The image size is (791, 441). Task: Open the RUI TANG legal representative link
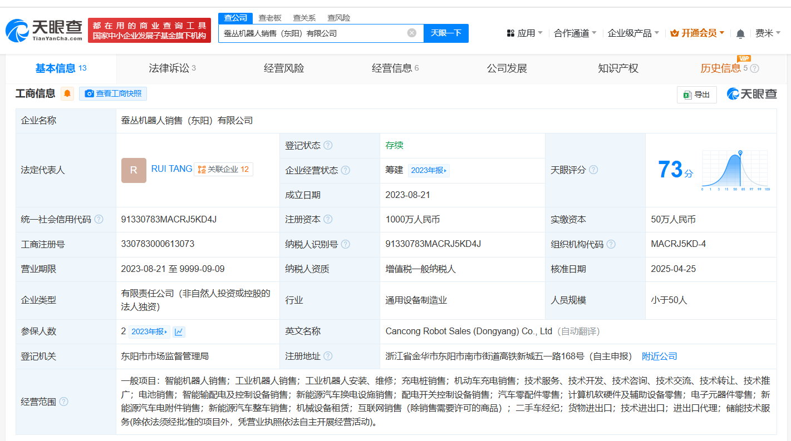coord(171,169)
